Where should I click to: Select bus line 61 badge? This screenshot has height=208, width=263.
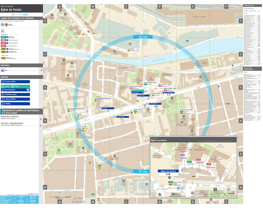coord(3,37)
